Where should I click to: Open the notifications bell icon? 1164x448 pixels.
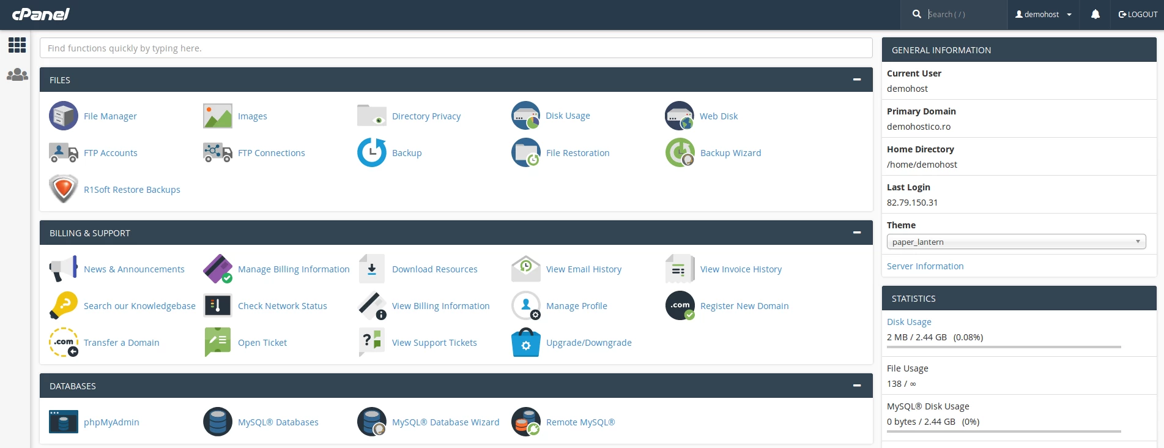pyautogui.click(x=1095, y=15)
